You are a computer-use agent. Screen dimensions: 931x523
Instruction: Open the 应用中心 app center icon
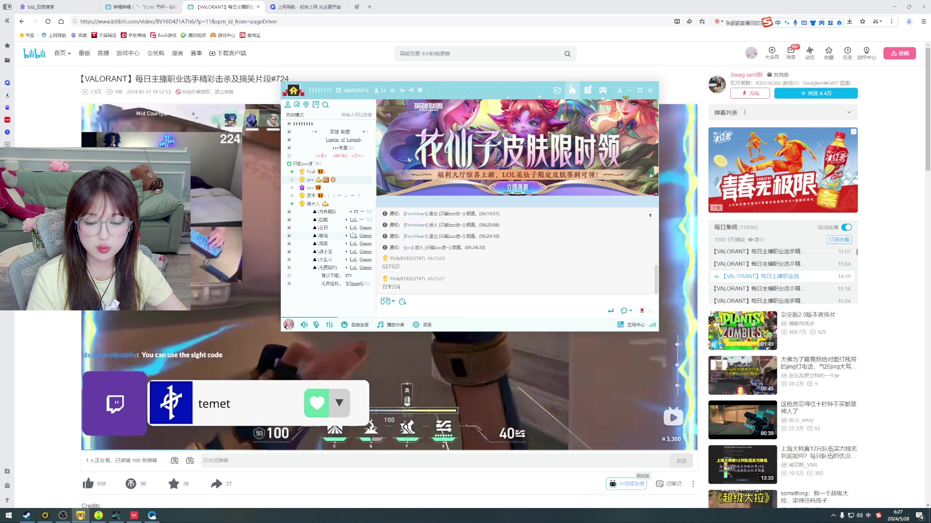[x=620, y=324]
